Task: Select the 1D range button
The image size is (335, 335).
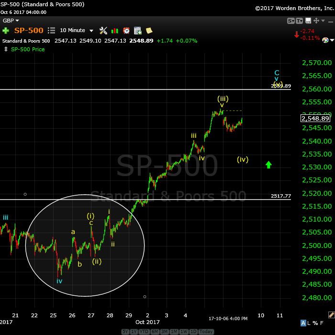Action: coord(193,332)
